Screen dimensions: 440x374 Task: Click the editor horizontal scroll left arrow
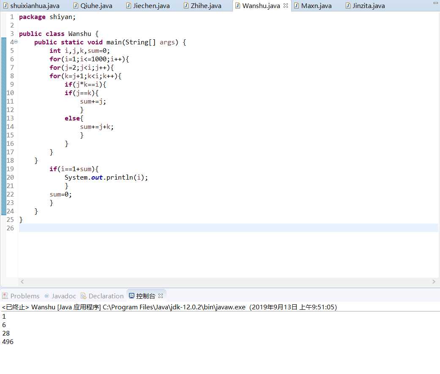[x=22, y=281]
